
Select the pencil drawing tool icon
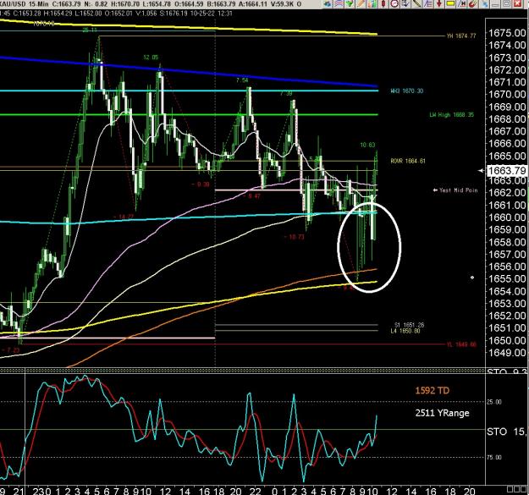(361, 3)
